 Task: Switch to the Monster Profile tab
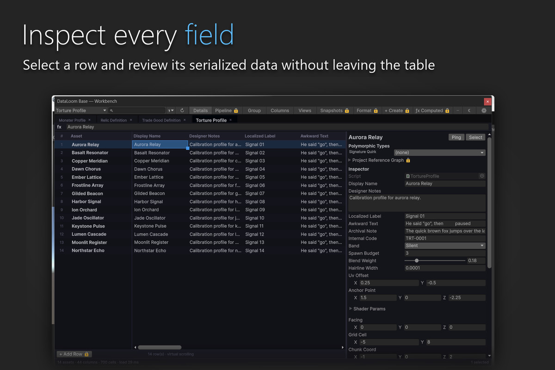tap(72, 120)
